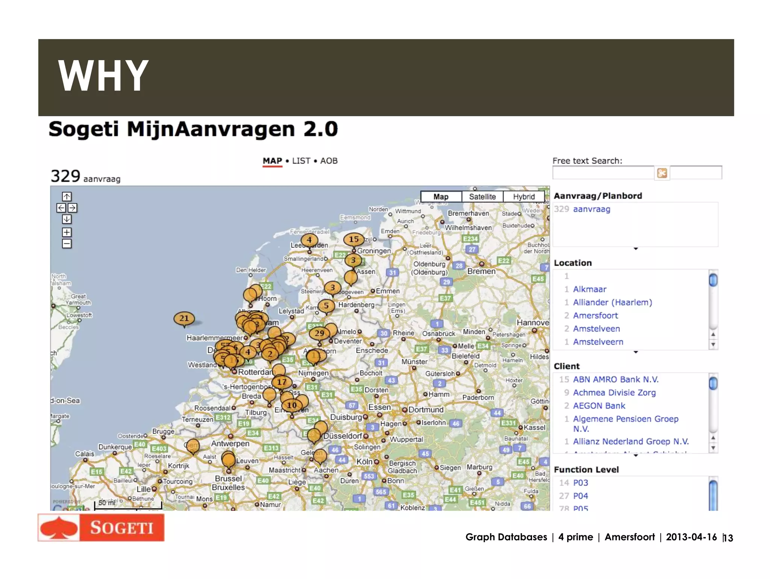This screenshot has width=770, height=579.
Task: Filter client by AEGON Bank
Action: pyautogui.click(x=599, y=406)
